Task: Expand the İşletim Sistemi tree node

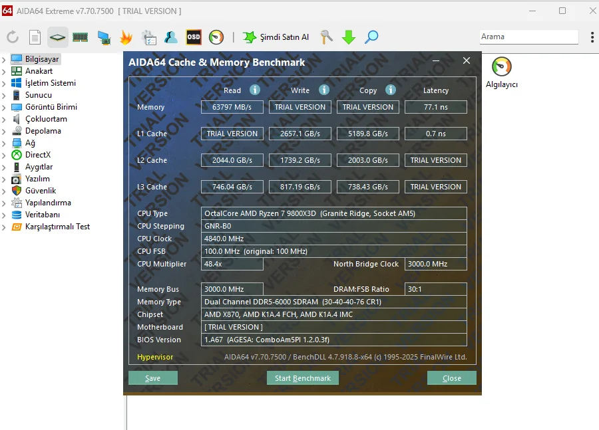Action: click(5, 83)
